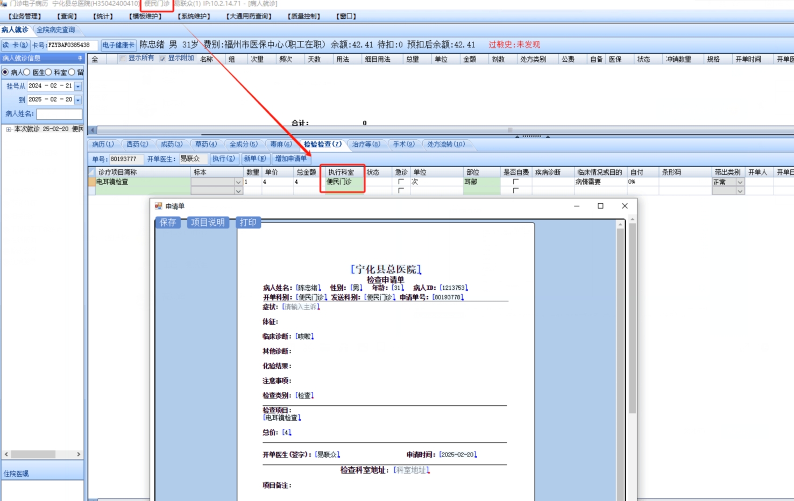Save the 申请单 form with 保存
The image size is (794, 501).
coord(168,223)
